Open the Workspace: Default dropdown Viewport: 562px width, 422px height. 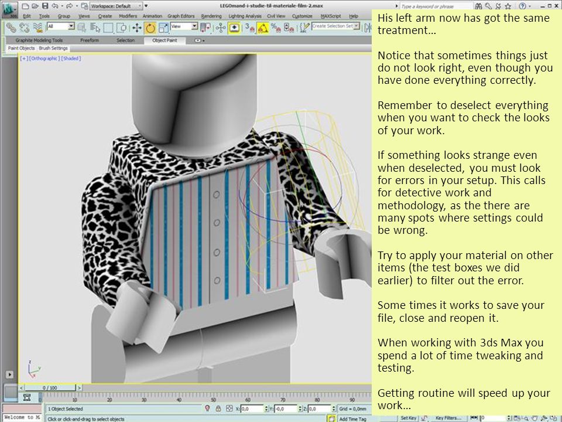(x=116, y=6)
